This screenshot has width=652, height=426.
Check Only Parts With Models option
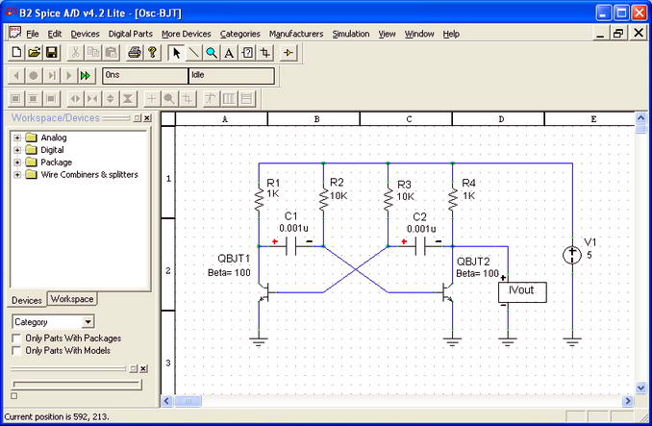pyautogui.click(x=16, y=351)
